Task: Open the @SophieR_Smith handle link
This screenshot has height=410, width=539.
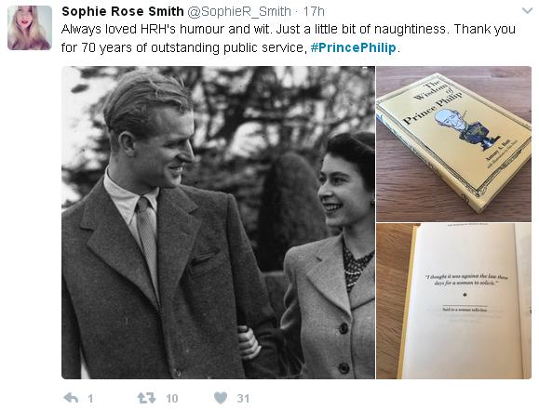Action: tap(239, 12)
